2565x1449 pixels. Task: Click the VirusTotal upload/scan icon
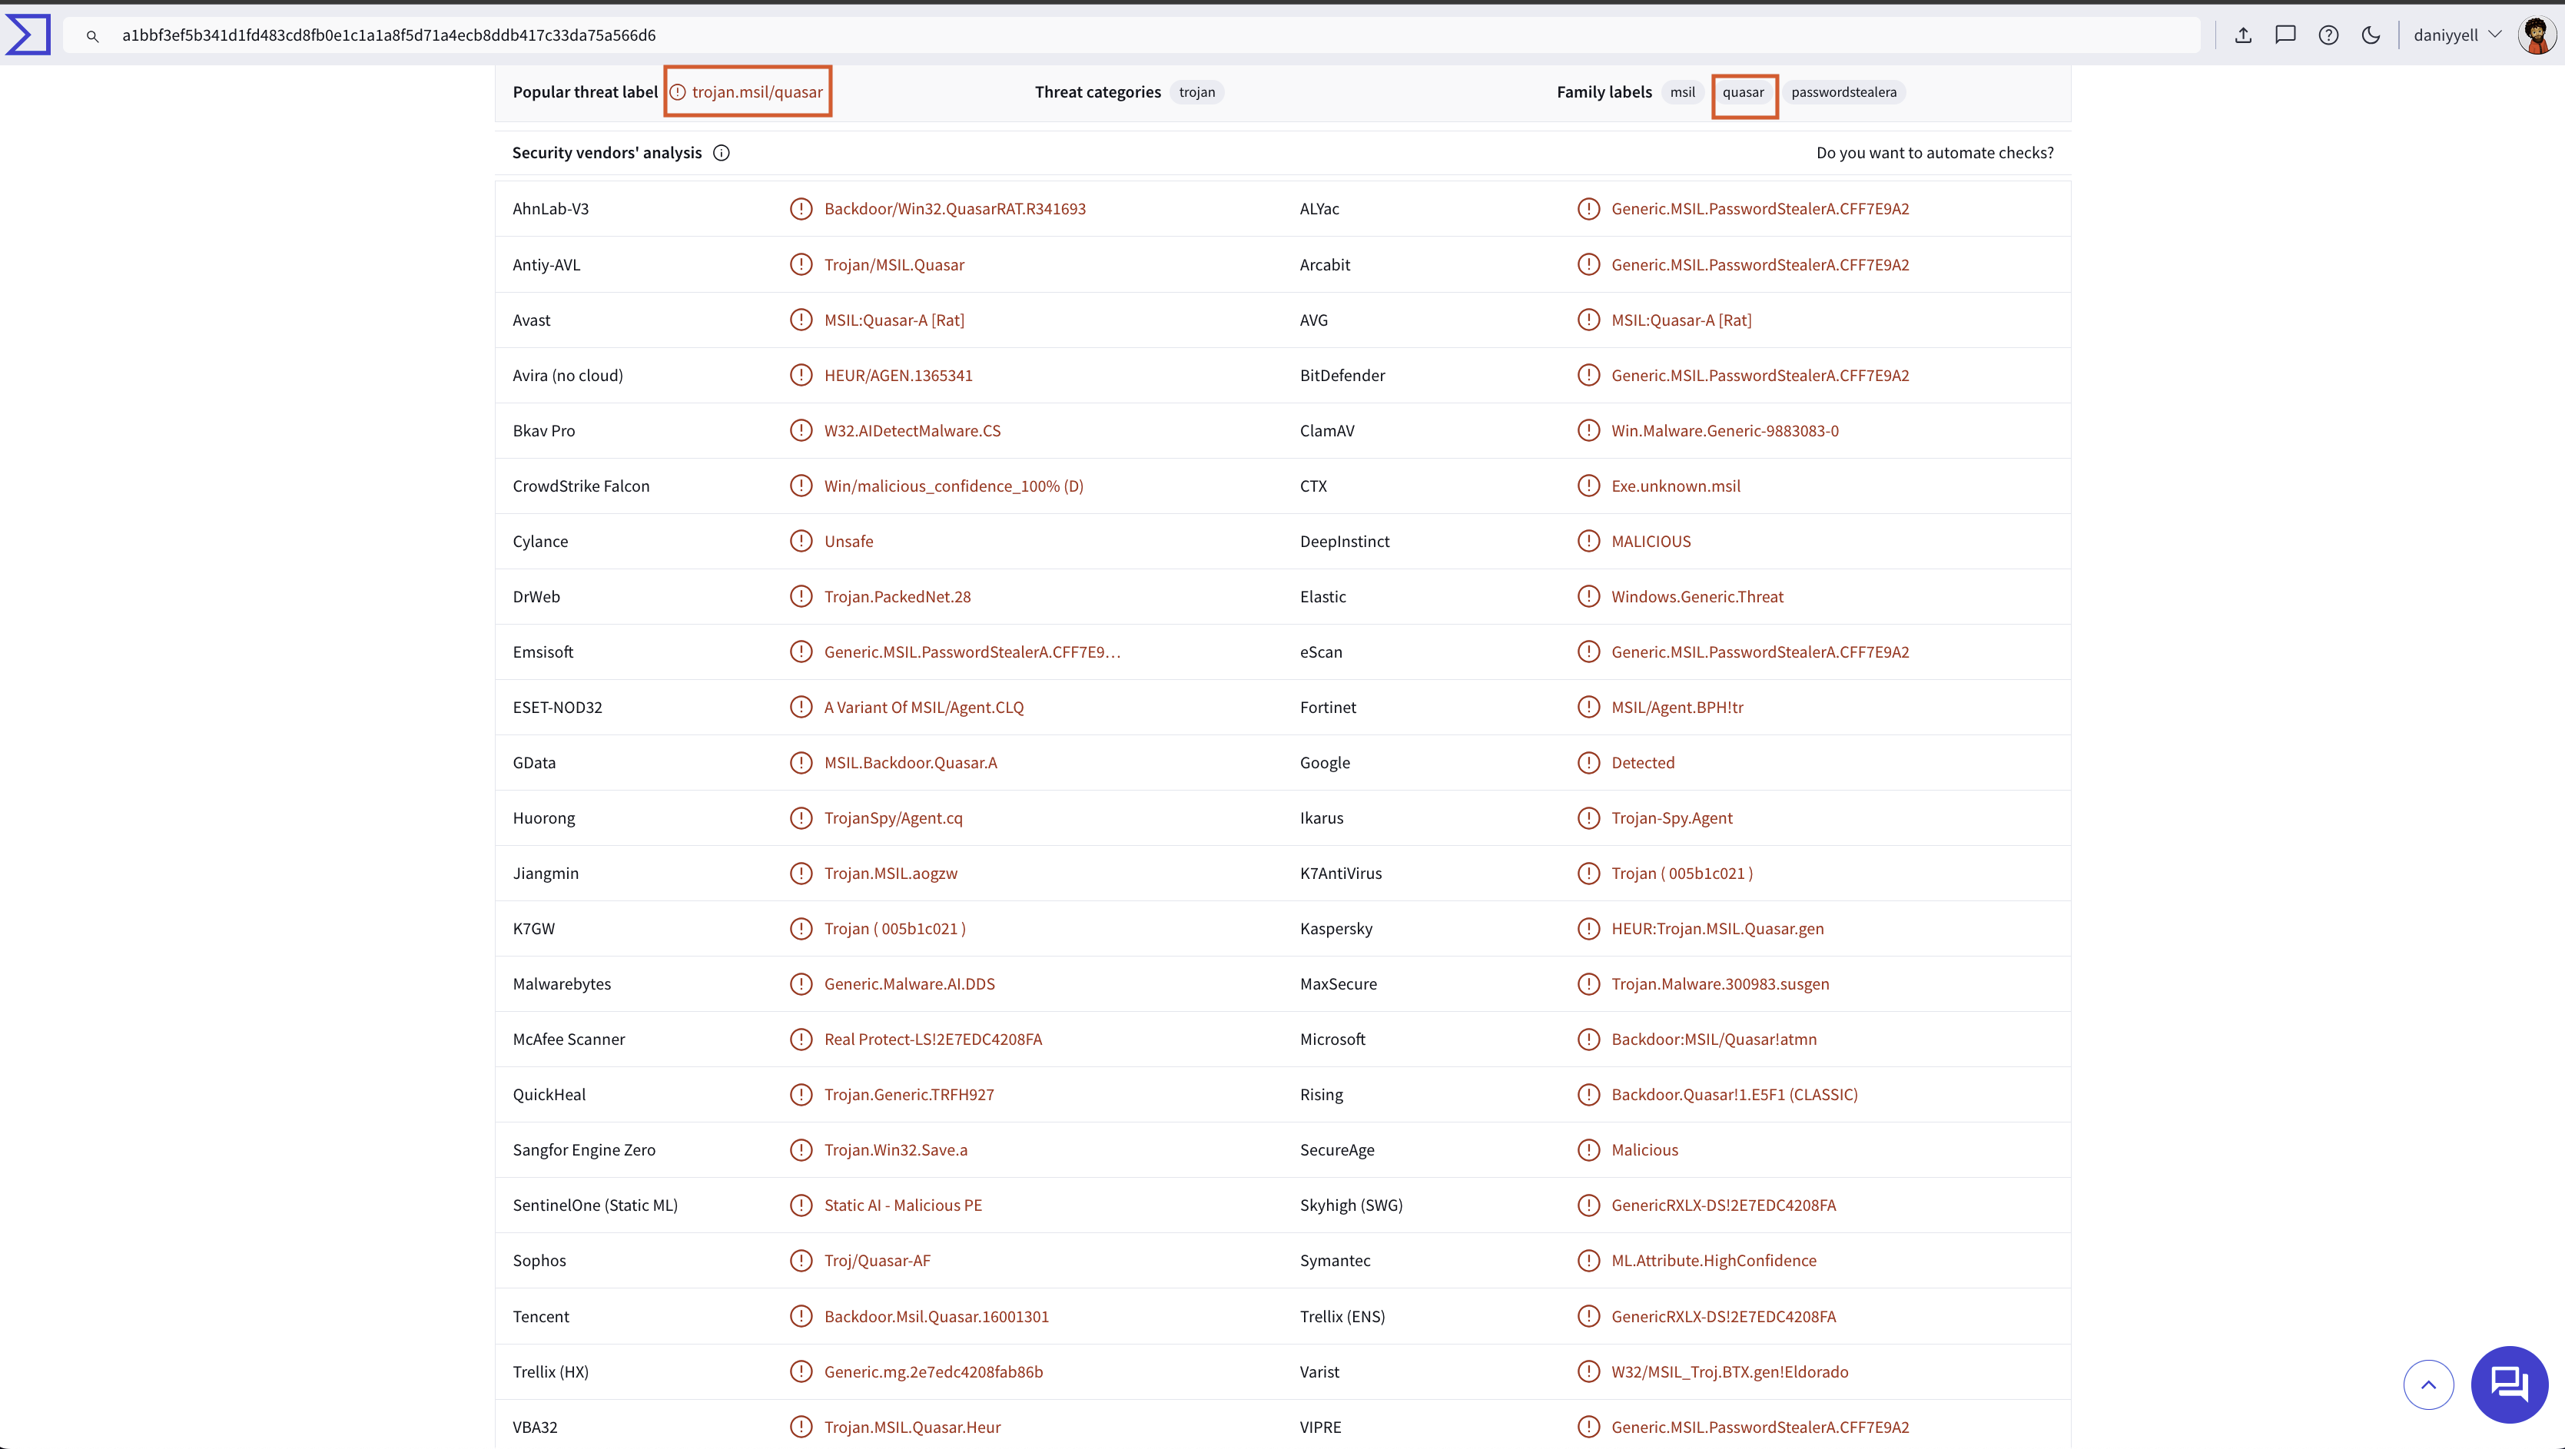[x=2245, y=35]
